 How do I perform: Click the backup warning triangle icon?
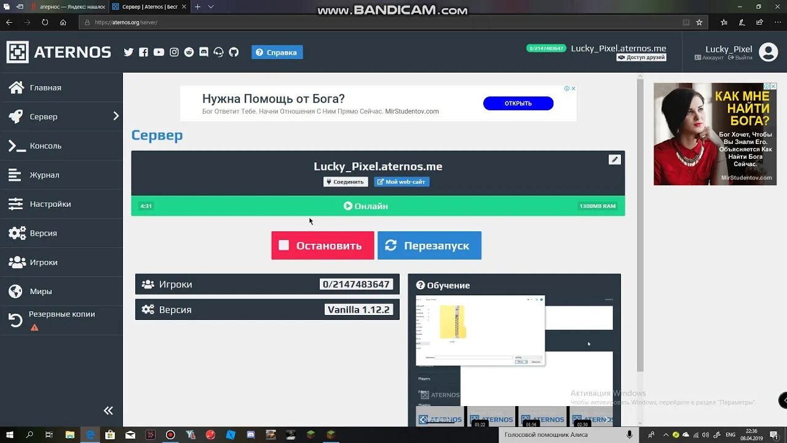tap(34, 327)
